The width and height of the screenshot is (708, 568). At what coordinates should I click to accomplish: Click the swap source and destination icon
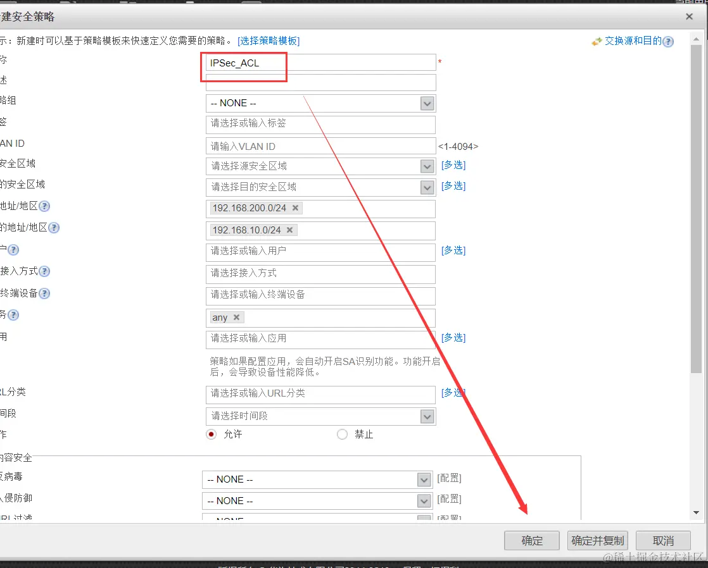tap(597, 42)
